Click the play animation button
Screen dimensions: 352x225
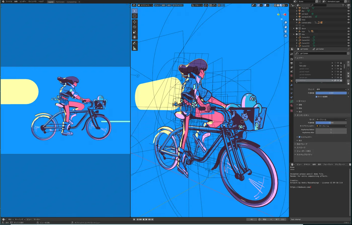tap(146, 219)
